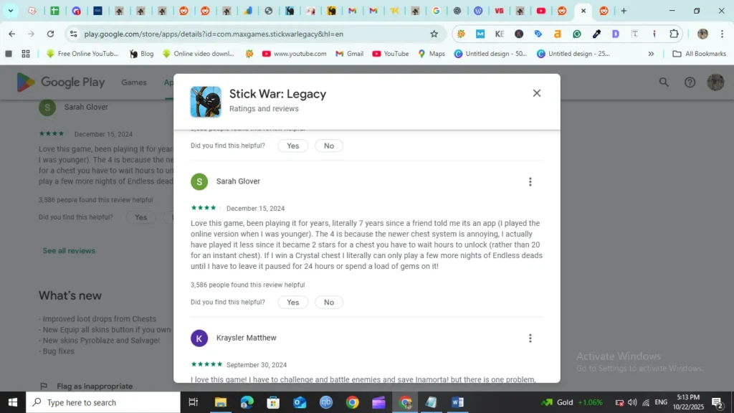This screenshot has height=413, width=734.
Task: Open Word from taskbar
Action: click(x=457, y=402)
